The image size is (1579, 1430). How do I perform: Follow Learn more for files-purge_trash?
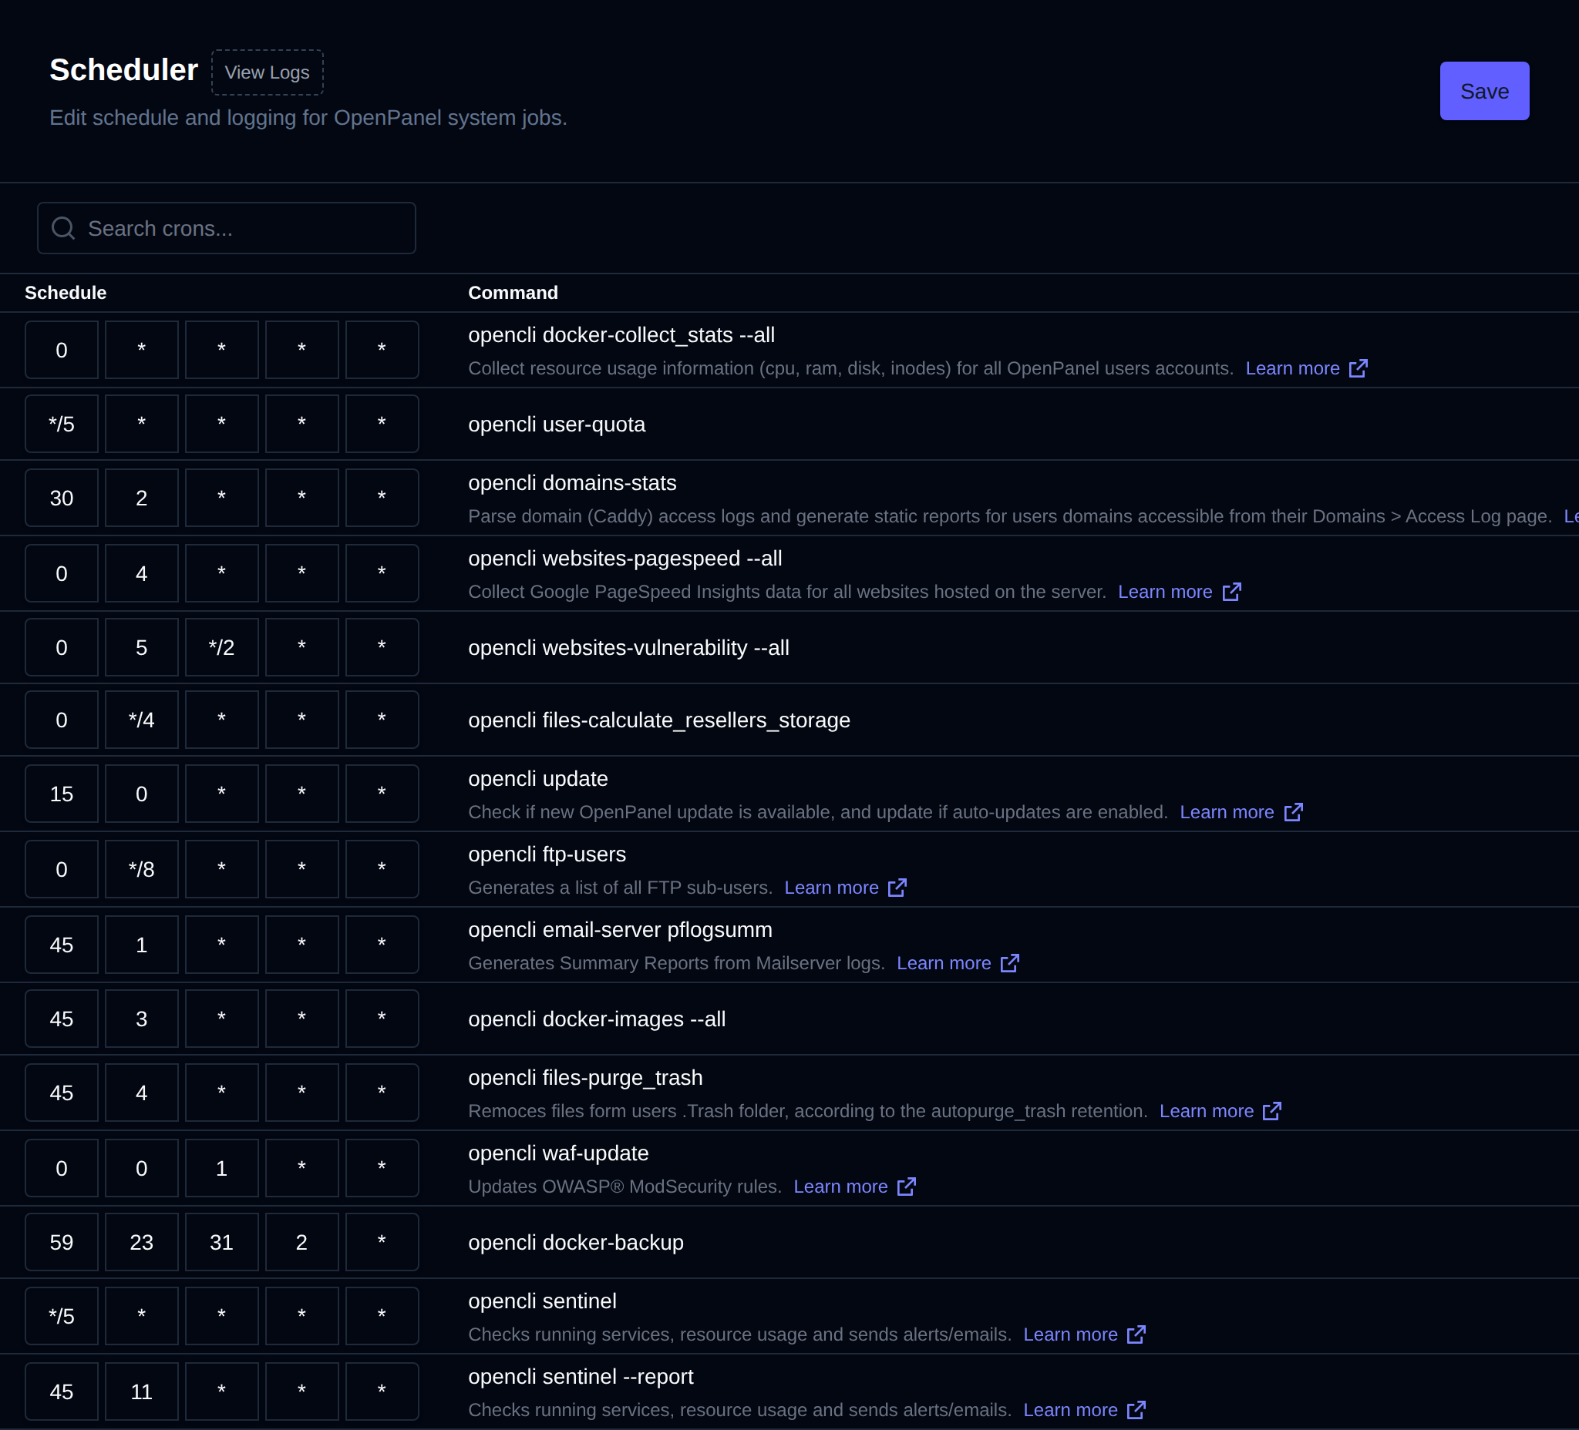point(1206,1112)
